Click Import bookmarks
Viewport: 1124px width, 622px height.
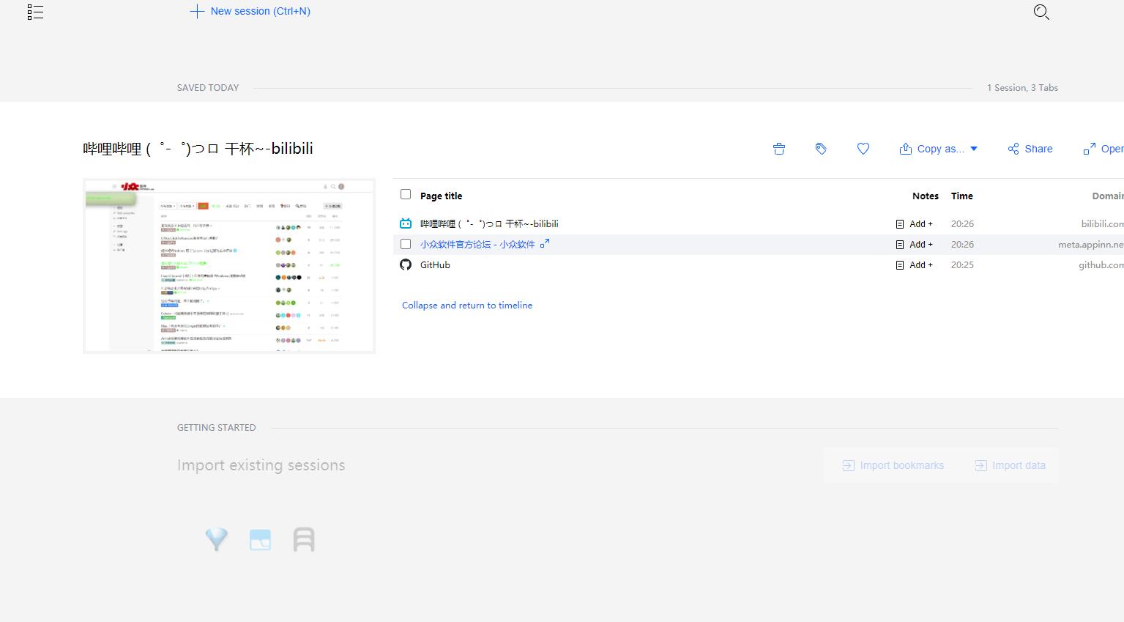pyautogui.click(x=893, y=465)
